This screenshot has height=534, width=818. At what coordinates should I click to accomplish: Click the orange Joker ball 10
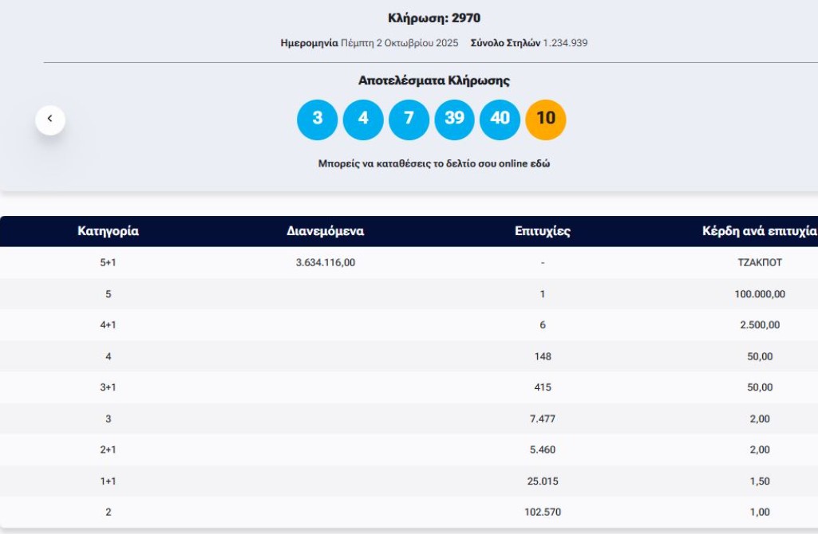[546, 120]
